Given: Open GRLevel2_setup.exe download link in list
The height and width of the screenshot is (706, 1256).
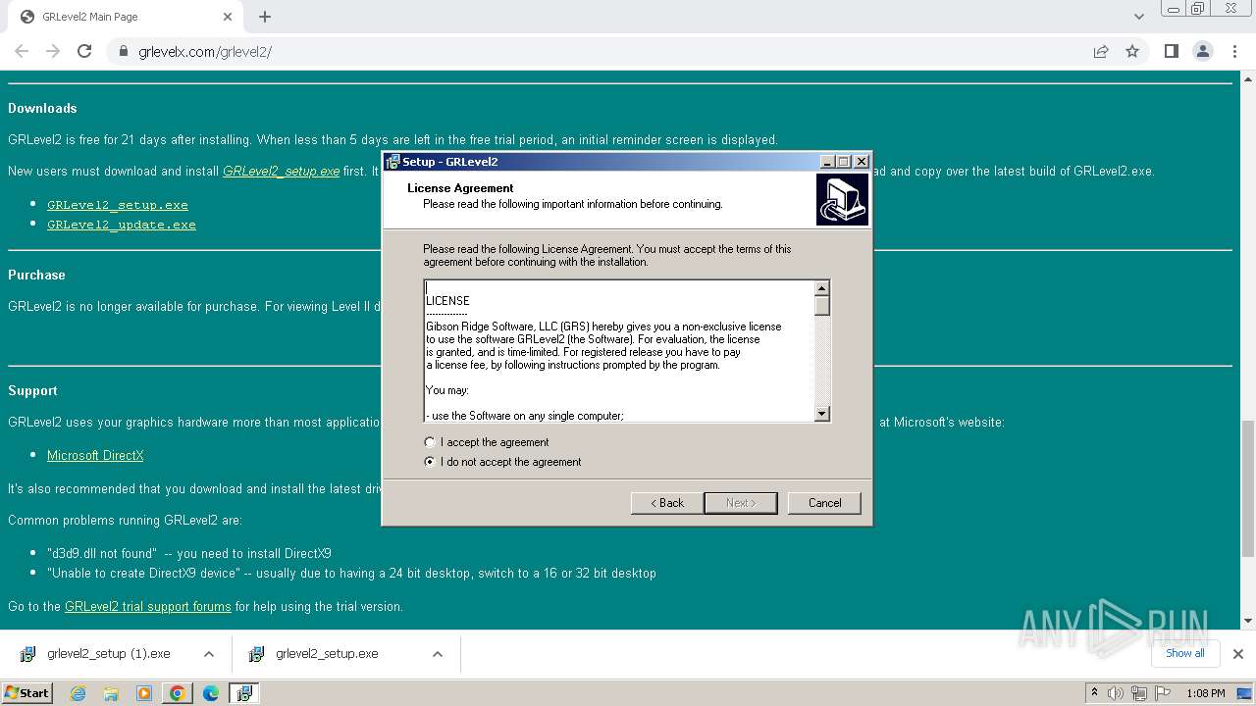Looking at the screenshot, I should pyautogui.click(x=118, y=205).
